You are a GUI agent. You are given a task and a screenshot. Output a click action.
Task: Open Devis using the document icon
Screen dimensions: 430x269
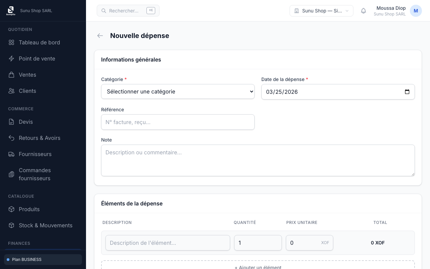click(x=11, y=122)
